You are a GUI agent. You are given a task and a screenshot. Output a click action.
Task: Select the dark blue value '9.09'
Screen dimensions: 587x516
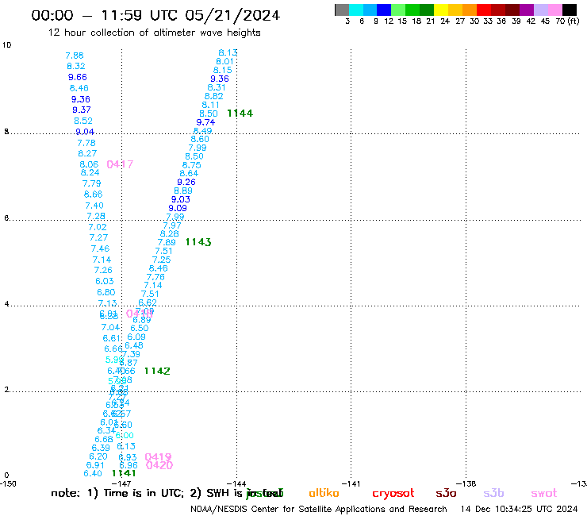(x=178, y=208)
